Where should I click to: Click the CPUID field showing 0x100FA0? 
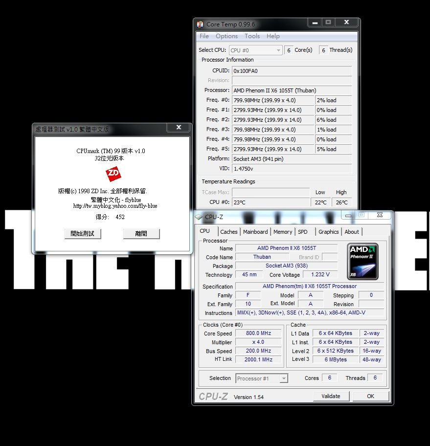coord(292,71)
